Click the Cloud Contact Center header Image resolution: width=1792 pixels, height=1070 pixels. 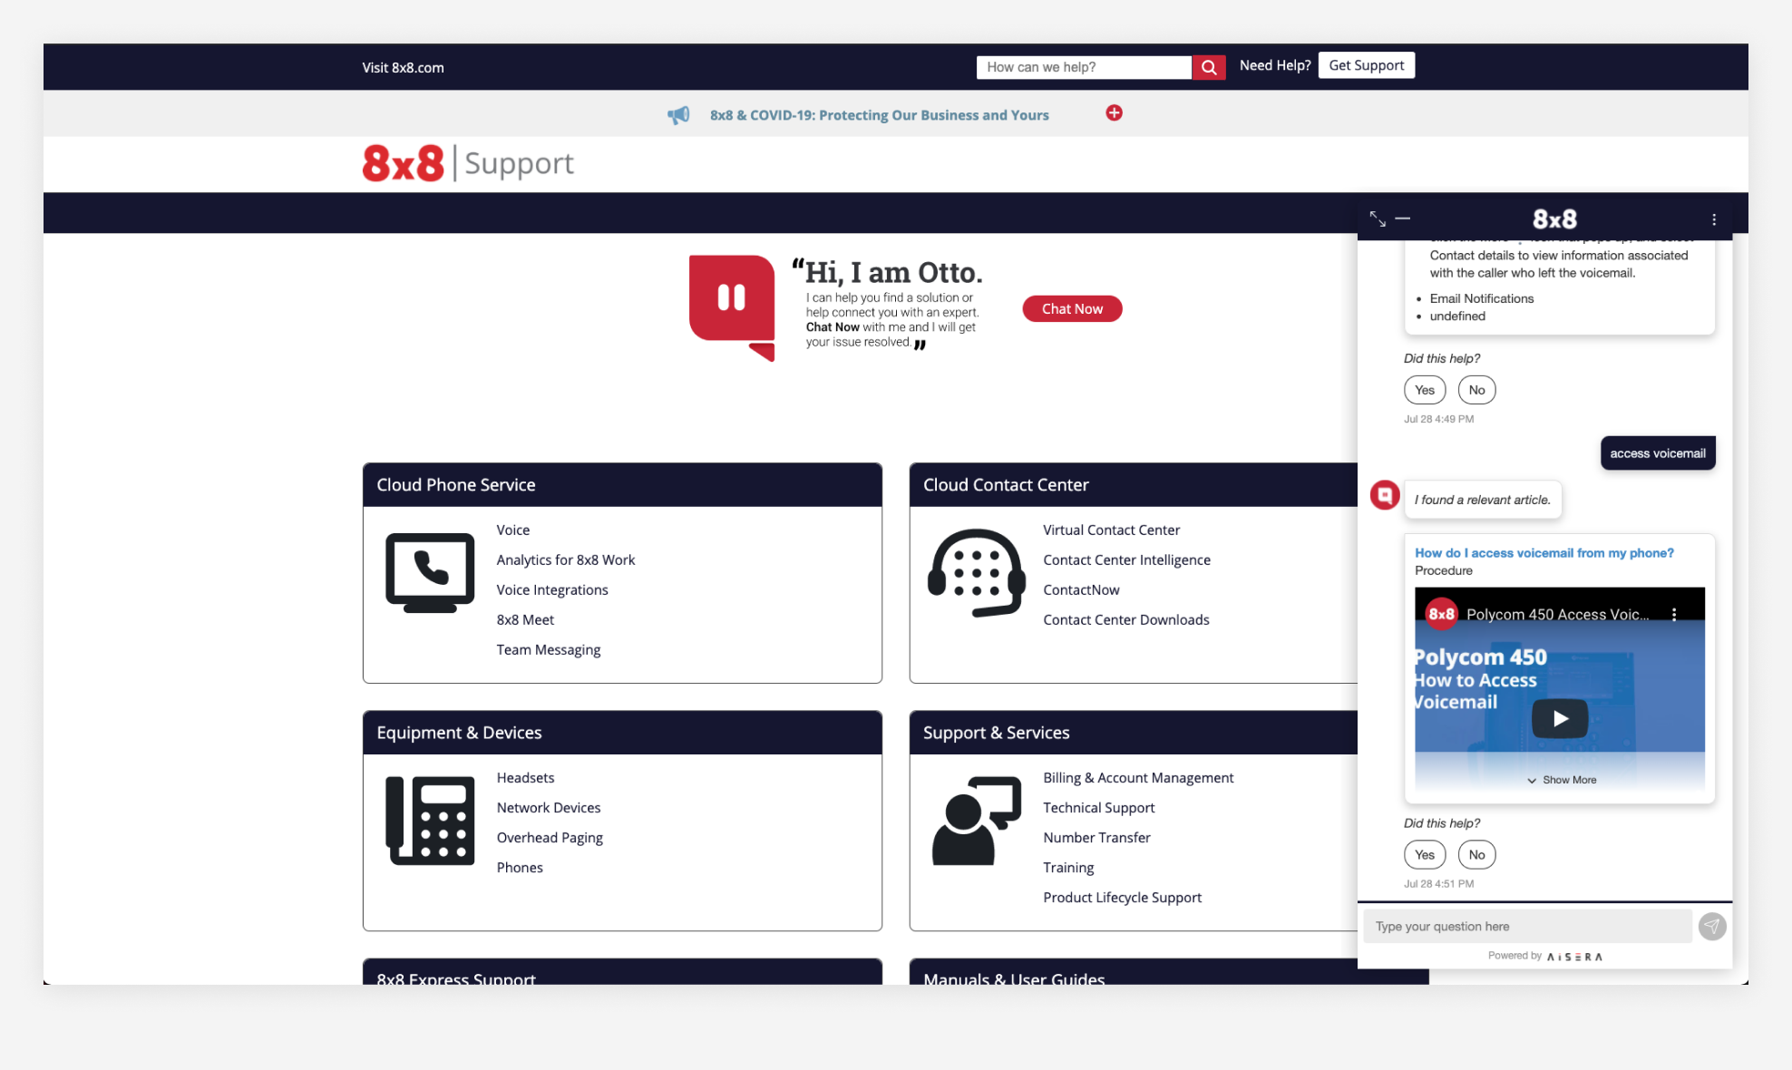[1134, 484]
